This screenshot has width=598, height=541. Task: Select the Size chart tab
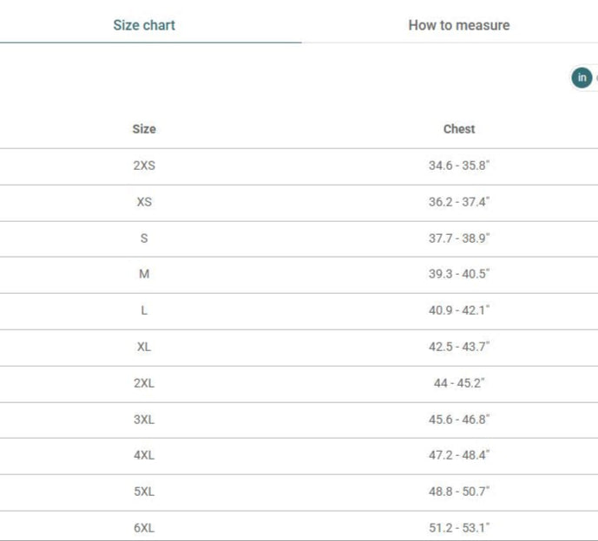tap(144, 25)
